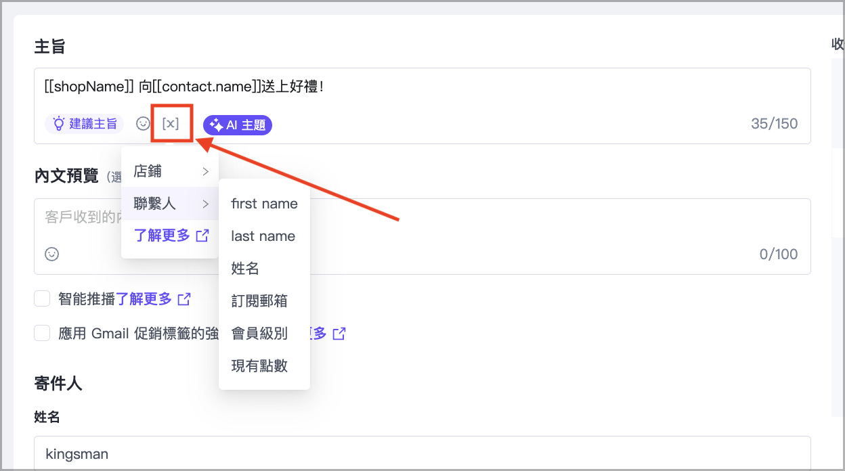
Task: Click external link icon after Gmail option
Action: click(x=339, y=334)
